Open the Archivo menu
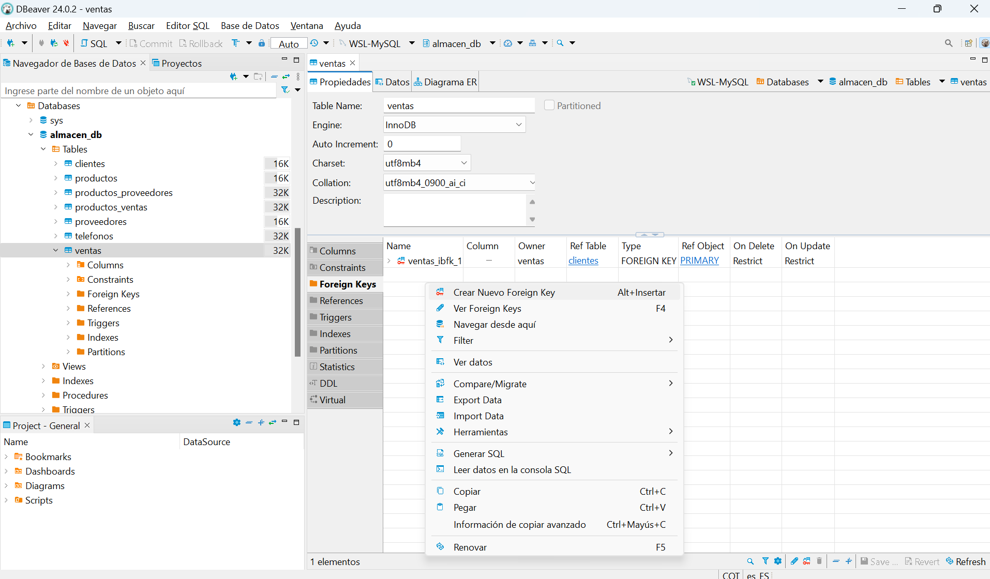The image size is (990, 579). 21,25
